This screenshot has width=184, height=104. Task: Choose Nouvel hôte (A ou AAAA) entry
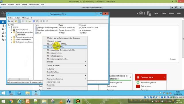coord(65,44)
